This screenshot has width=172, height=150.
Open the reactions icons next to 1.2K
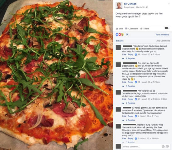click(x=120, y=35)
